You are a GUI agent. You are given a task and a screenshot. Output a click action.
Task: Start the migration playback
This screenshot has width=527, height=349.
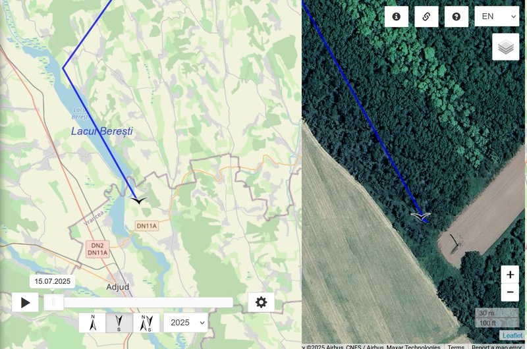click(25, 303)
